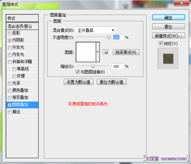Click the 复位为默认值 button

click(x=112, y=82)
